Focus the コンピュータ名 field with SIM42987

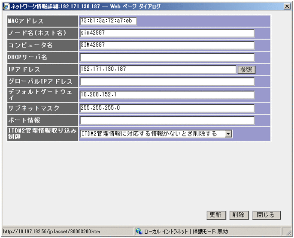point(167,45)
